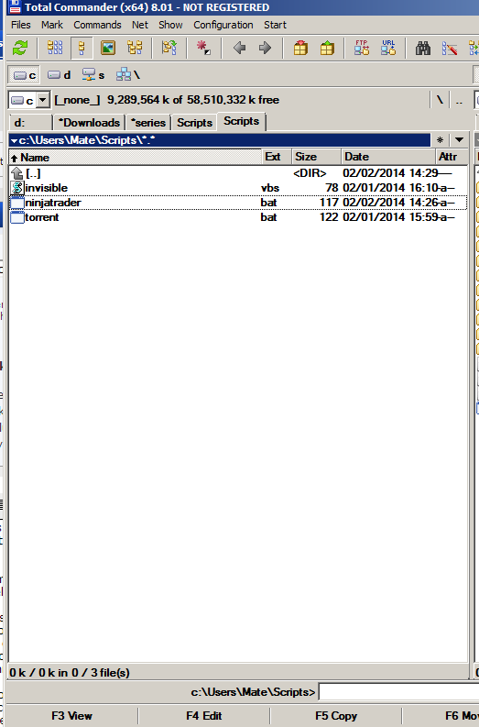Image resolution: width=479 pixels, height=727 pixels.
Task: Open the Show menu
Action: tap(170, 25)
